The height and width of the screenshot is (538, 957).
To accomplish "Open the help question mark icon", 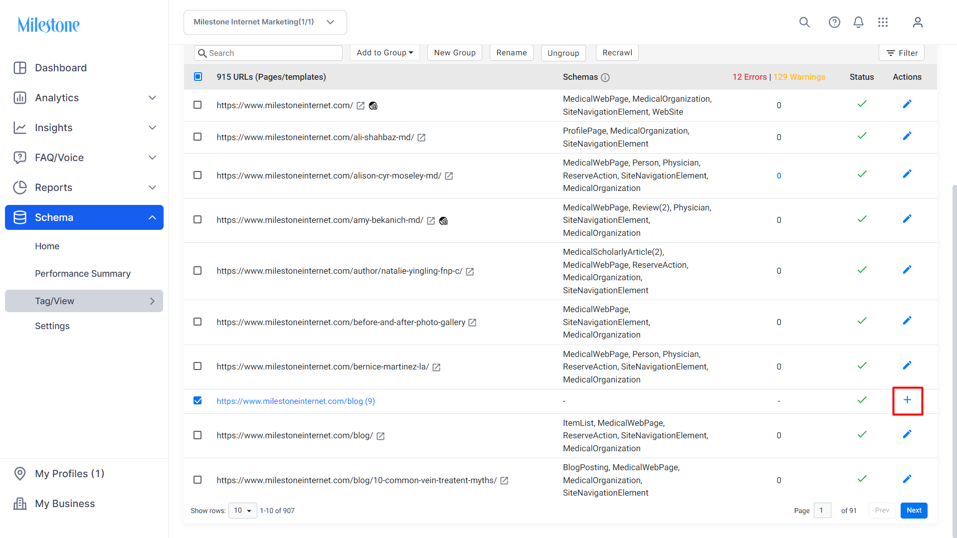I will [834, 22].
